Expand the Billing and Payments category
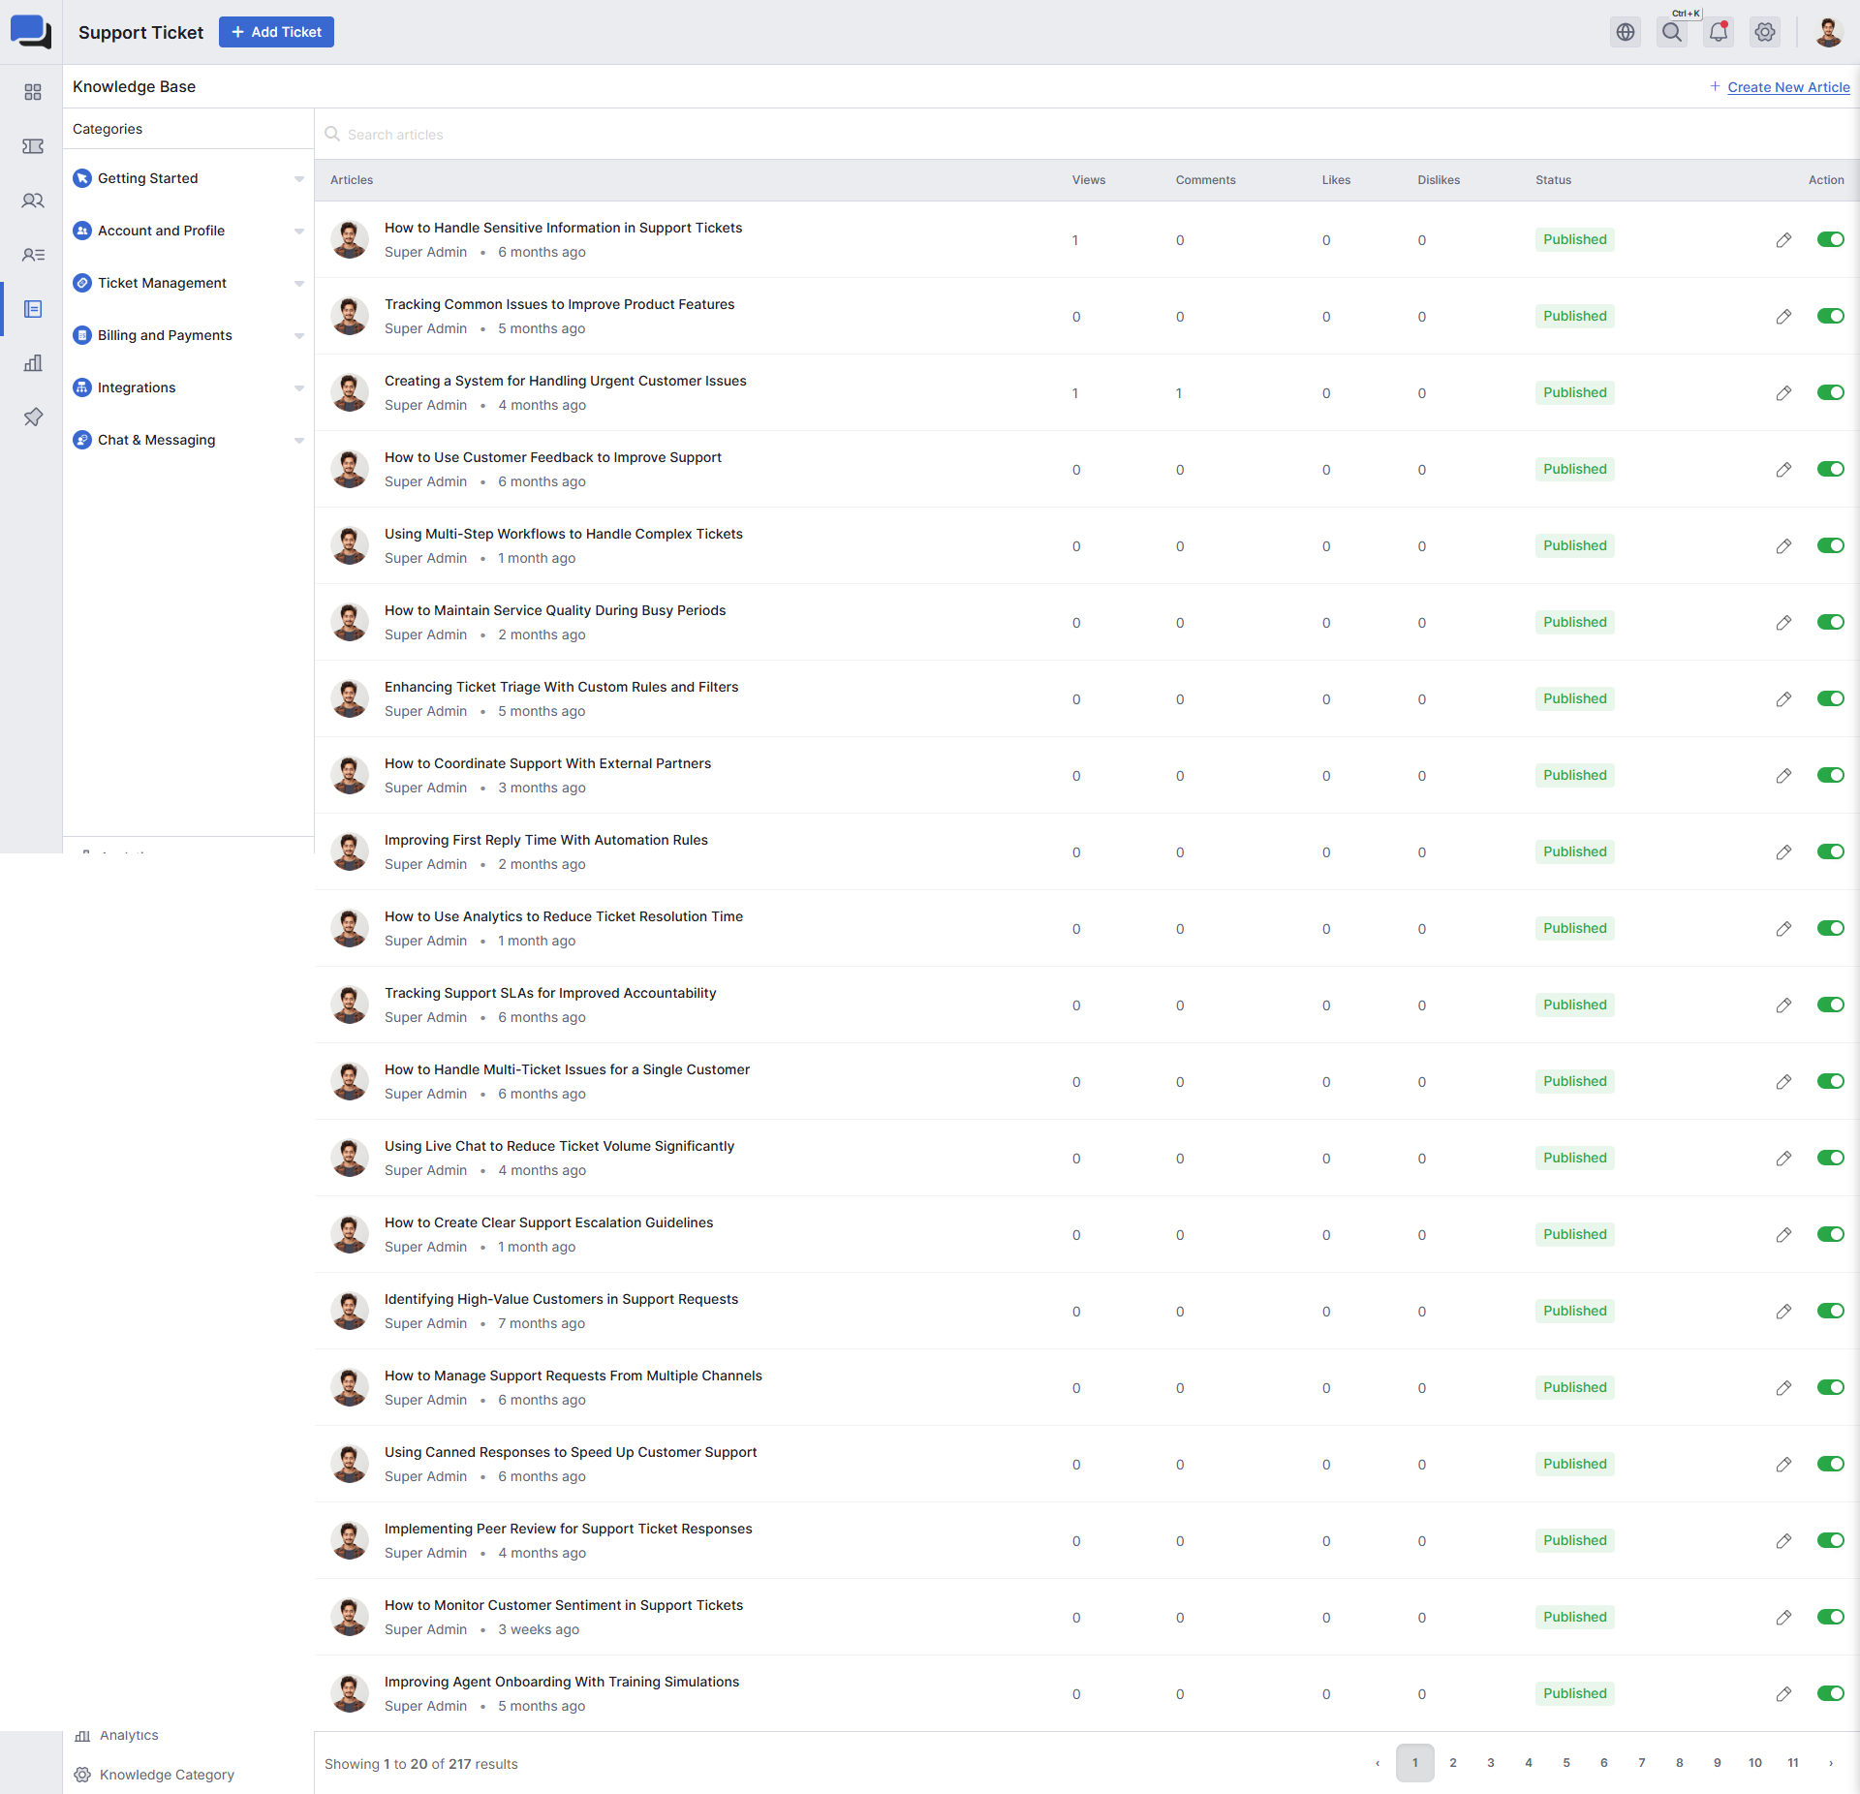This screenshot has width=1860, height=1794. click(x=298, y=335)
